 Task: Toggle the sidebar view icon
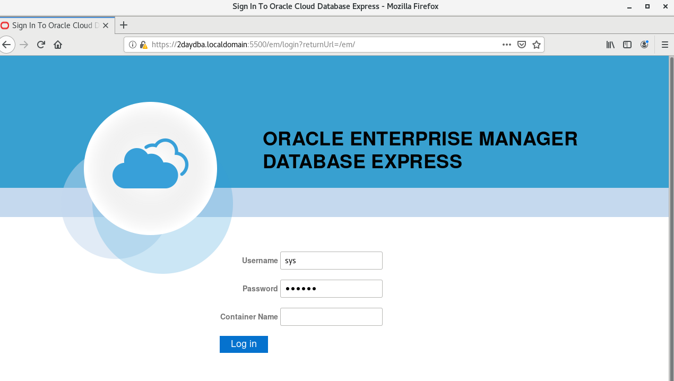pos(627,45)
